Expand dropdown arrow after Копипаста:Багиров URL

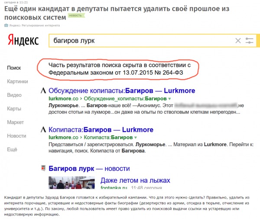point(136,137)
